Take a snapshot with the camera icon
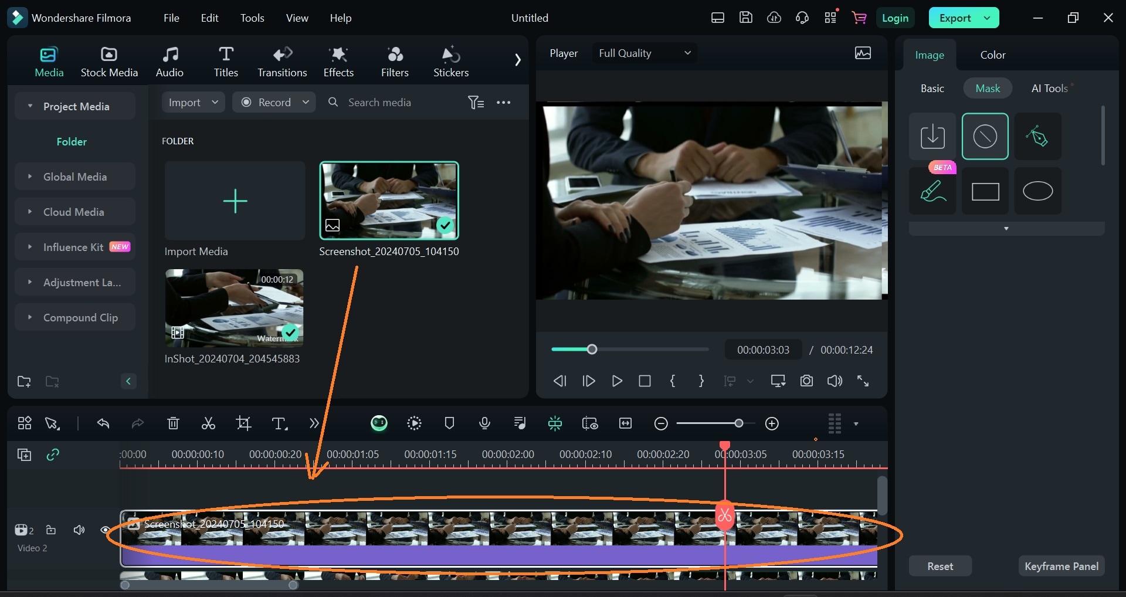 click(806, 381)
